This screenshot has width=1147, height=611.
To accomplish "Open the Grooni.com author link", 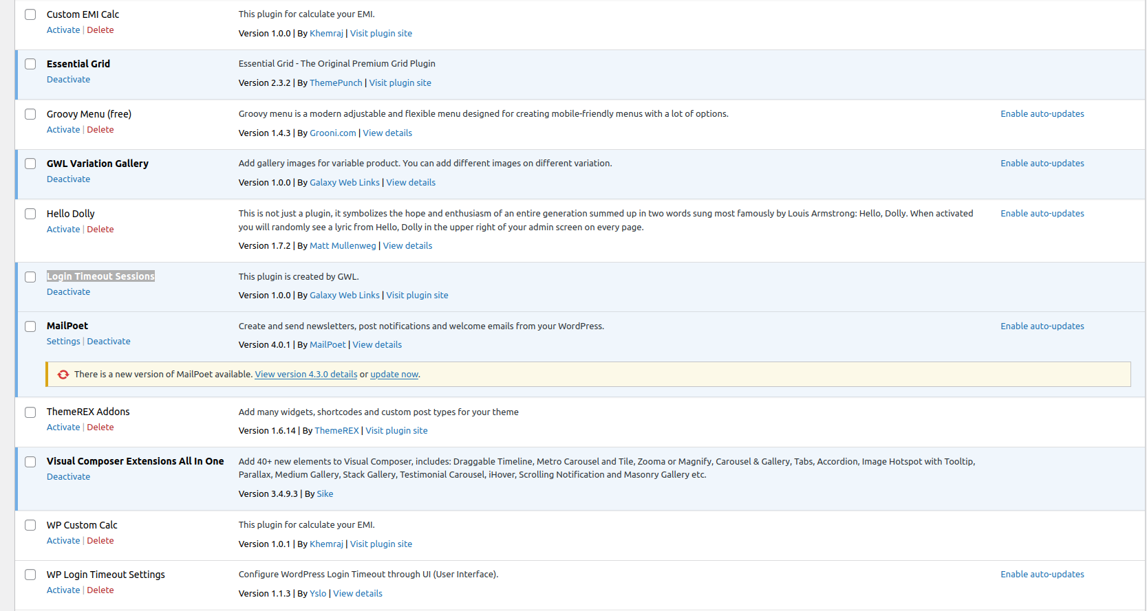I will [x=333, y=133].
